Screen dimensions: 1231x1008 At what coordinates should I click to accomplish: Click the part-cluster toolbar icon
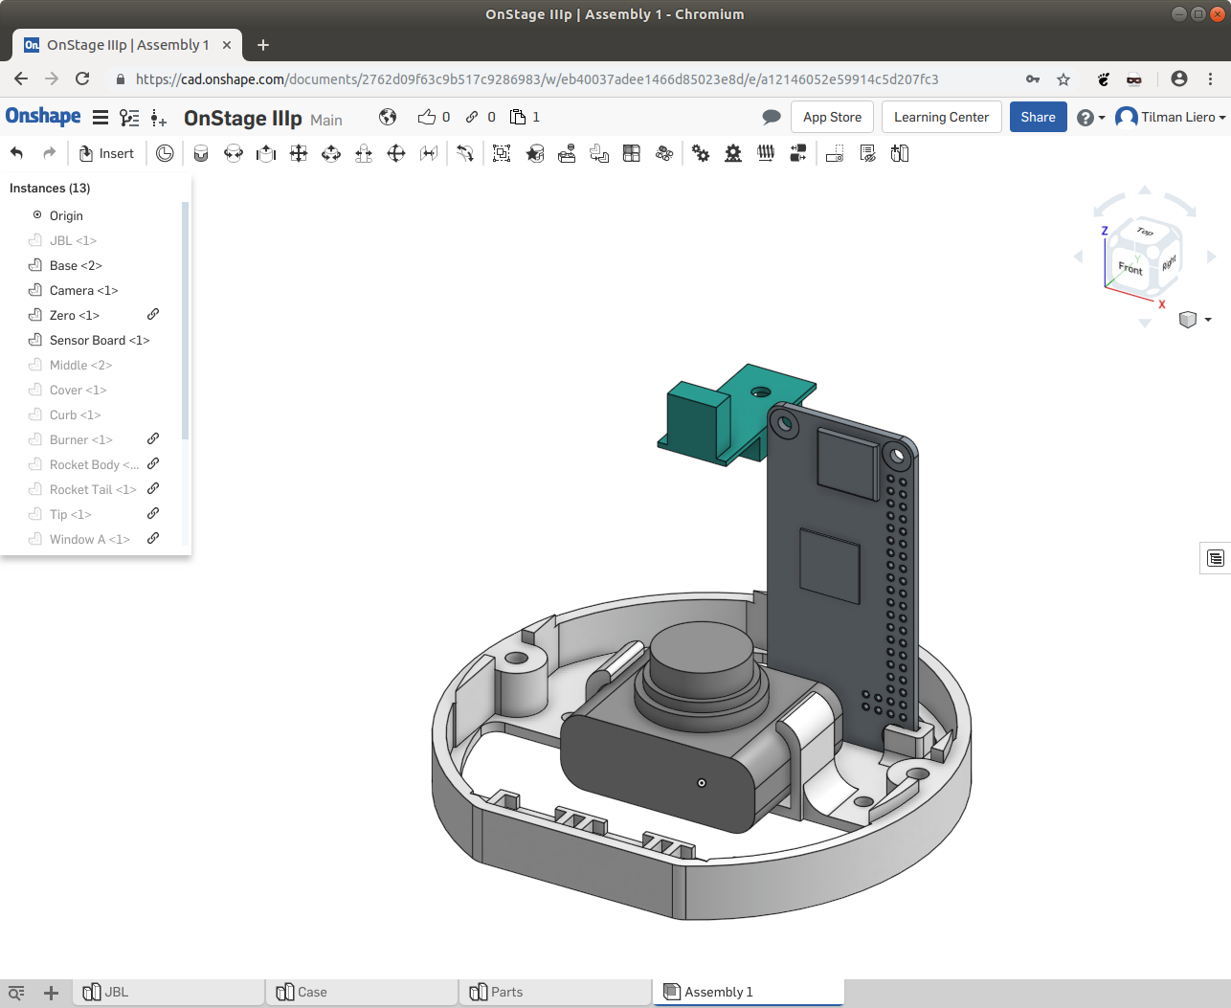[x=664, y=153]
